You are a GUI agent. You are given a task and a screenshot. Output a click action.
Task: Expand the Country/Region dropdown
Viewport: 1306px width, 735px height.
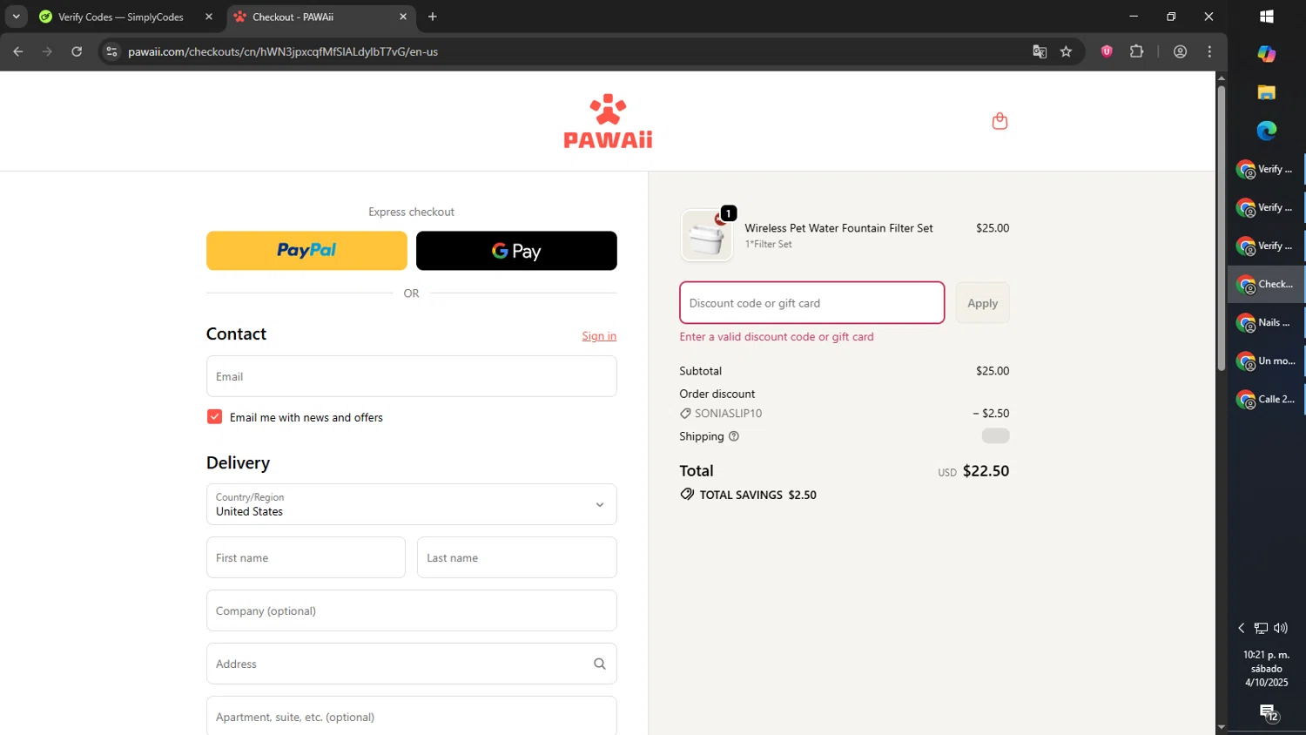coord(411,504)
